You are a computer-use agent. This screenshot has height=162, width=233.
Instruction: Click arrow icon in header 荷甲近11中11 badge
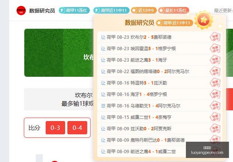point(96,10)
